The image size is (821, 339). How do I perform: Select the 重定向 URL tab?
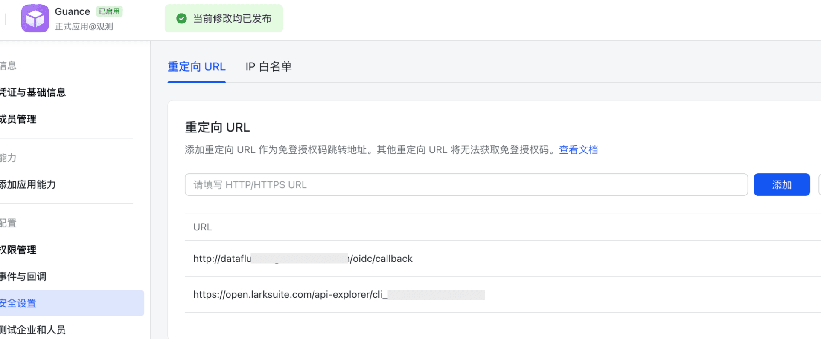(196, 66)
